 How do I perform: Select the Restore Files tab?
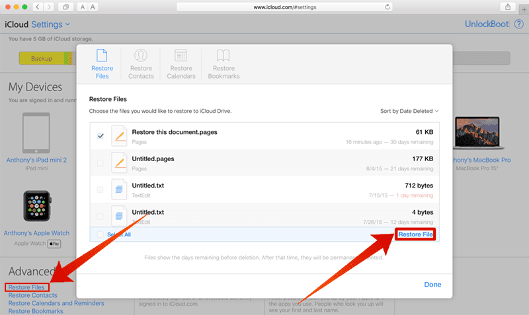[102, 64]
